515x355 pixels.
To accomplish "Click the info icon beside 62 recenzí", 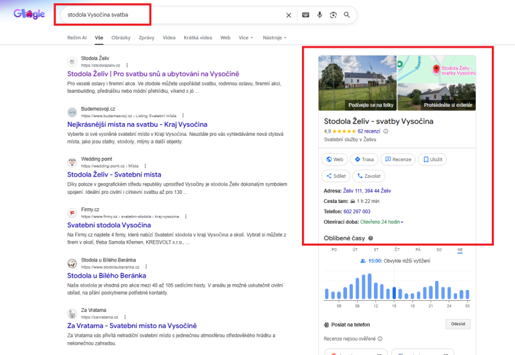I will tap(386, 131).
